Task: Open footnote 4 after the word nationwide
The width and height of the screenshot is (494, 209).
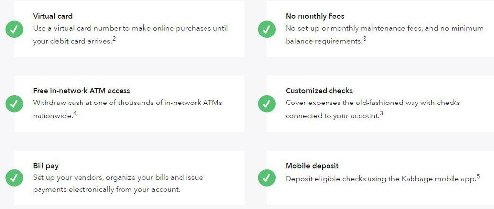Action: tap(75, 113)
